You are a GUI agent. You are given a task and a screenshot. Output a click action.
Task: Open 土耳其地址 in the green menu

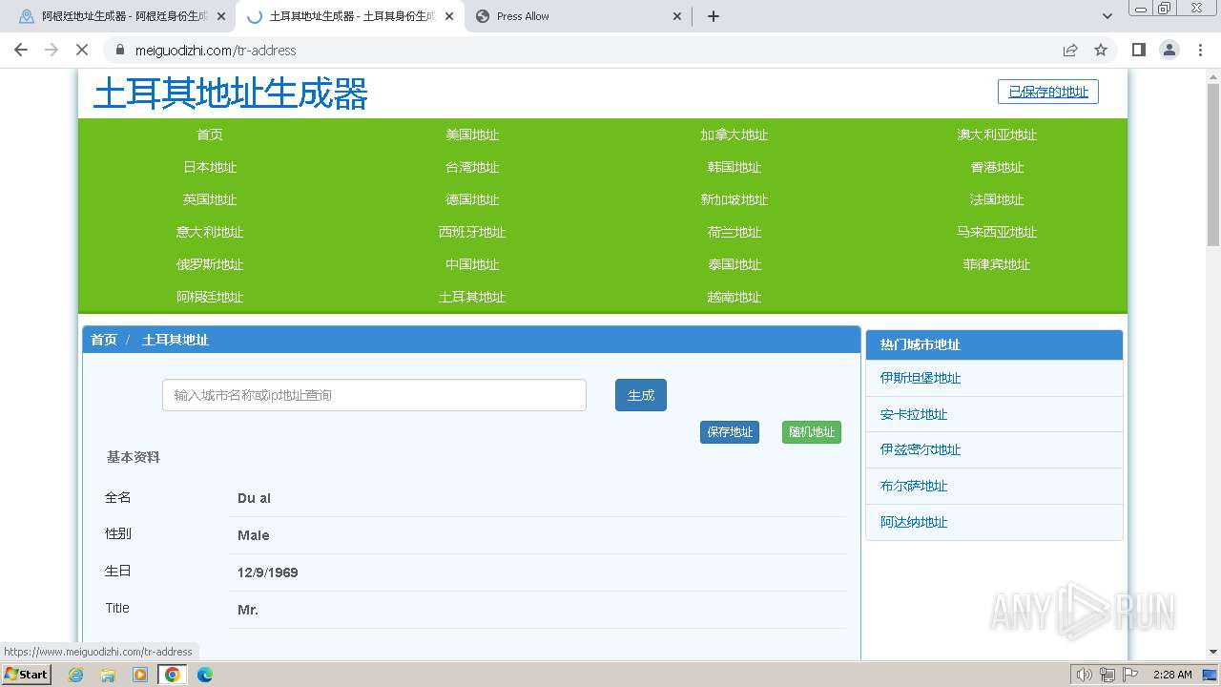[x=472, y=297]
